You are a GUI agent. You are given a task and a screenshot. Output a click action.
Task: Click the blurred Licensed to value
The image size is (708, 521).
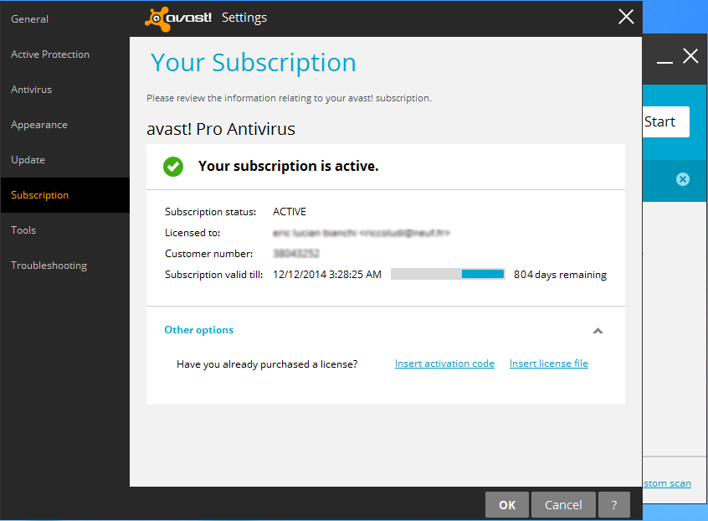(x=362, y=233)
